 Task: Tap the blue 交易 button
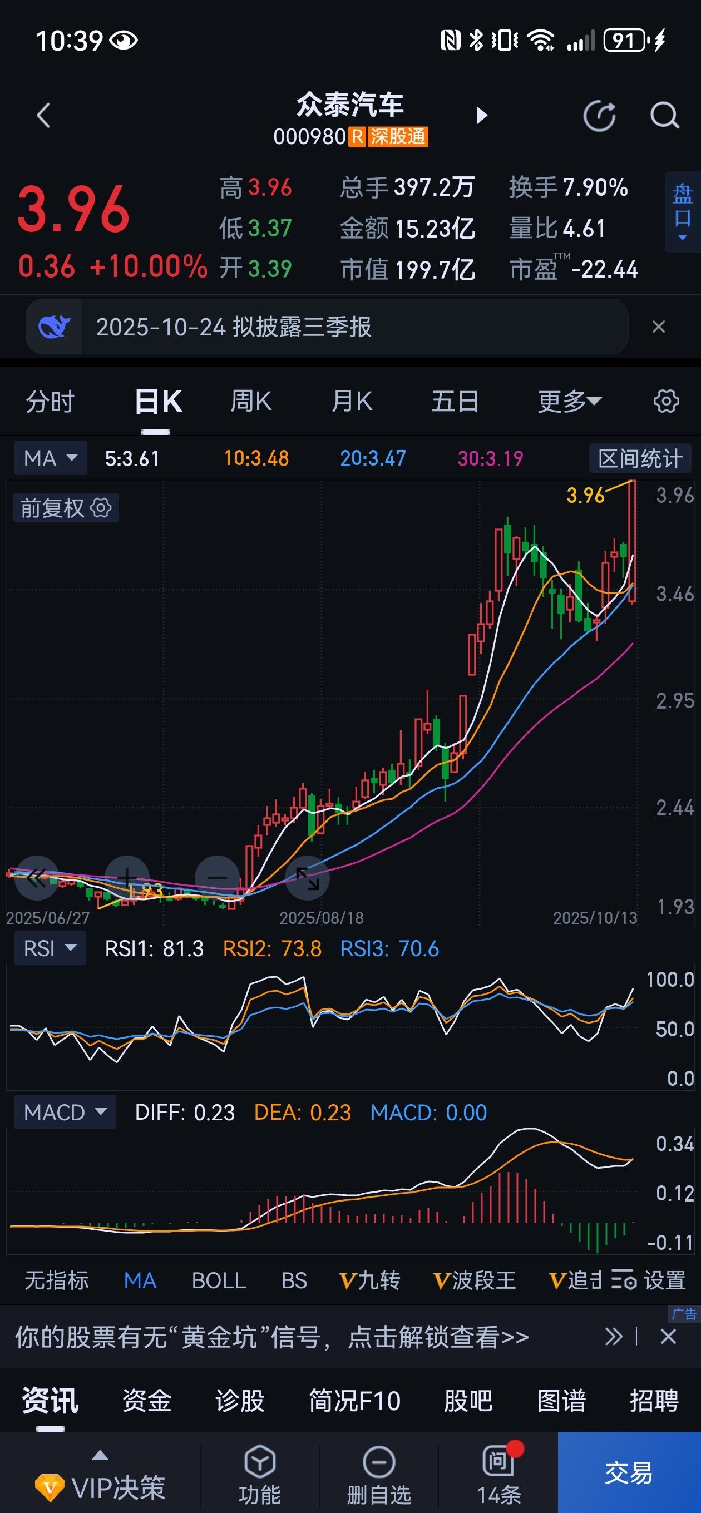click(629, 1472)
